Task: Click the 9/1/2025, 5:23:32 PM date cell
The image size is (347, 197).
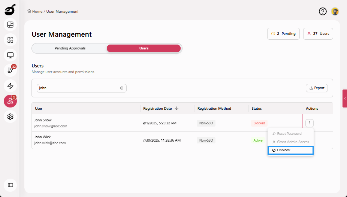Action: click(159, 123)
